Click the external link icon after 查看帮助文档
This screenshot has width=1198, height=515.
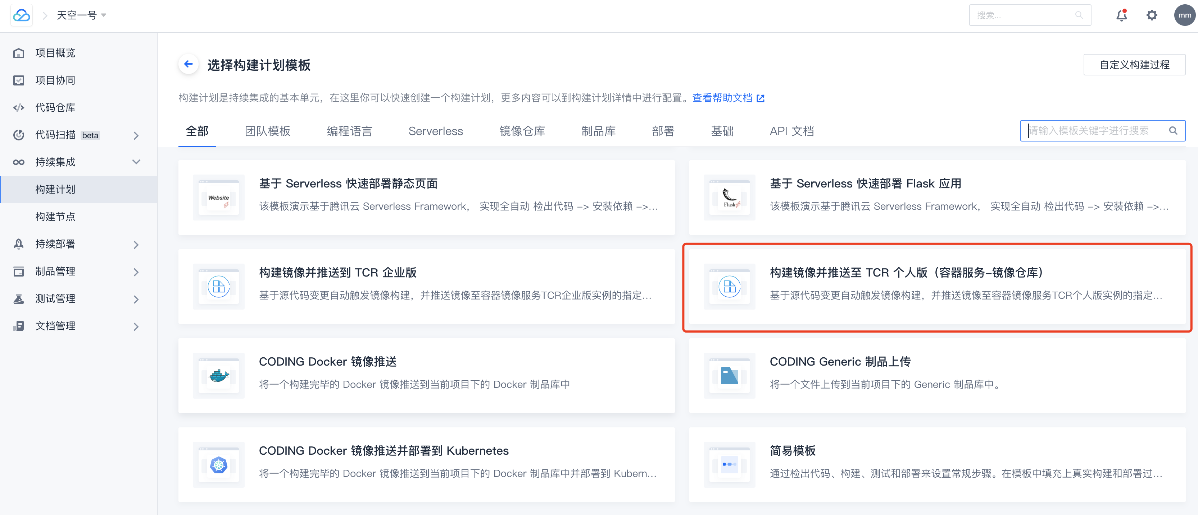click(x=761, y=98)
